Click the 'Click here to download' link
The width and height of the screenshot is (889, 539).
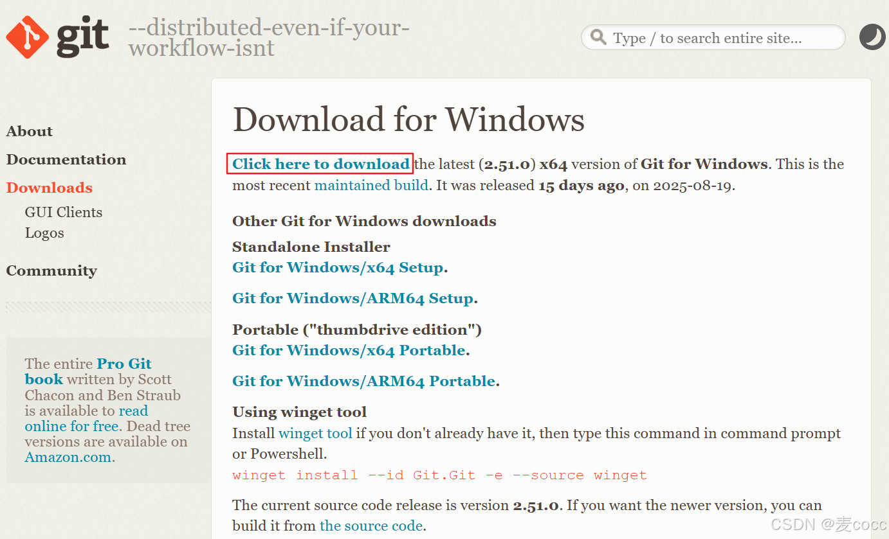click(320, 164)
